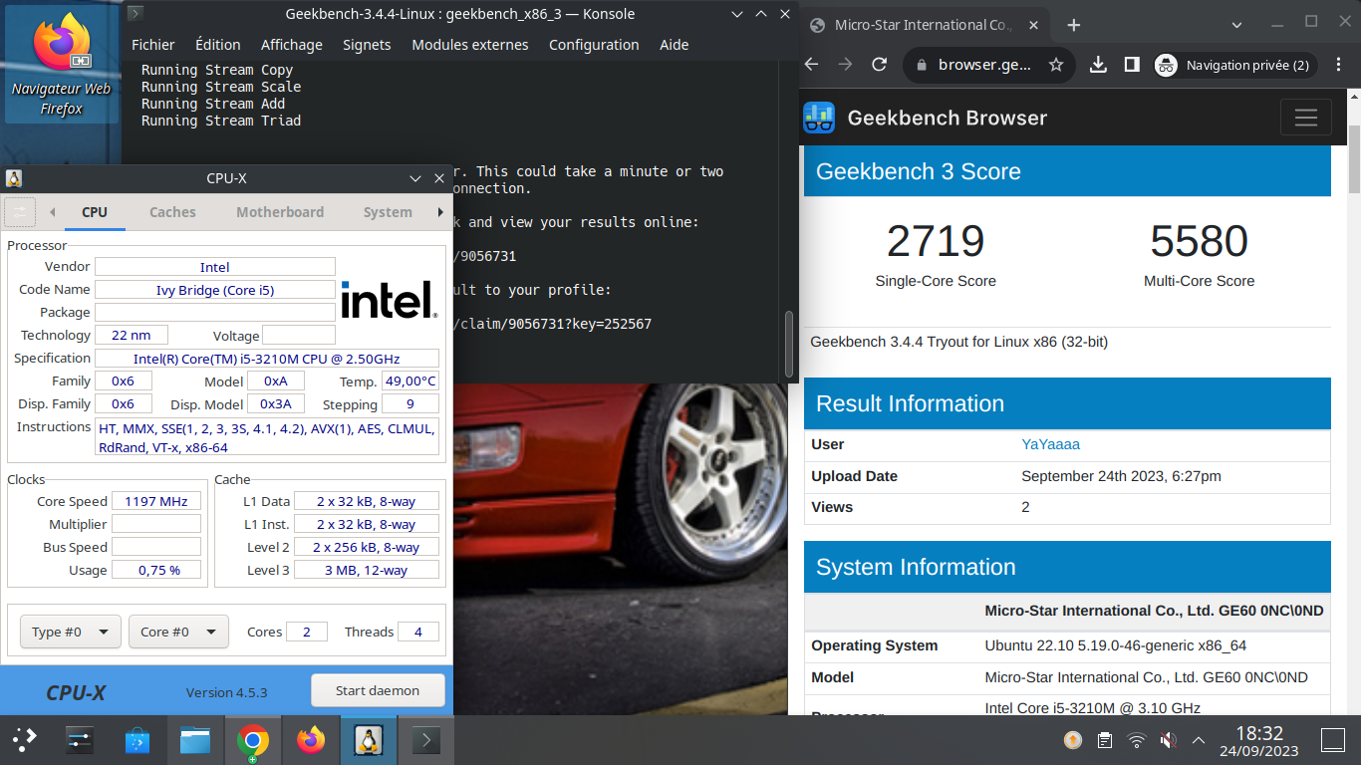
Task: Open the Firefox desktop shortcut icon
Action: 62,64
